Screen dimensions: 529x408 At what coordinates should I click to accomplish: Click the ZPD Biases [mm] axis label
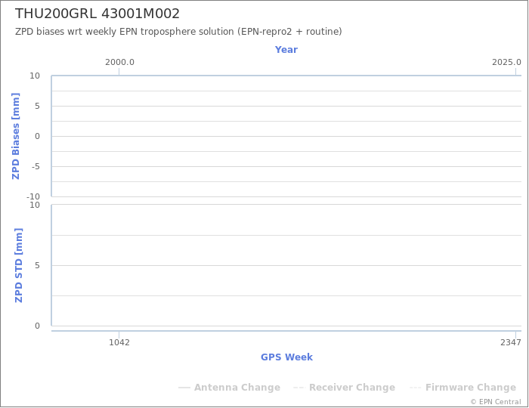16,136
